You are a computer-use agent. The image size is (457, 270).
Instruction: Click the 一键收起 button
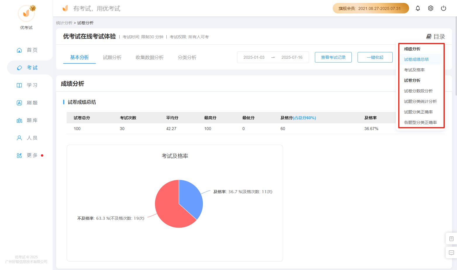click(375, 57)
